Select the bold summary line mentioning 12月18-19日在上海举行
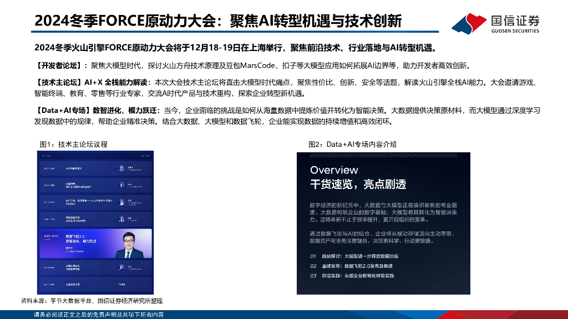568x319 pixels. coord(236,48)
